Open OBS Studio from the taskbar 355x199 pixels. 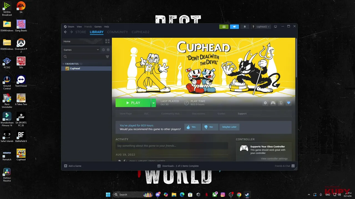(231, 195)
